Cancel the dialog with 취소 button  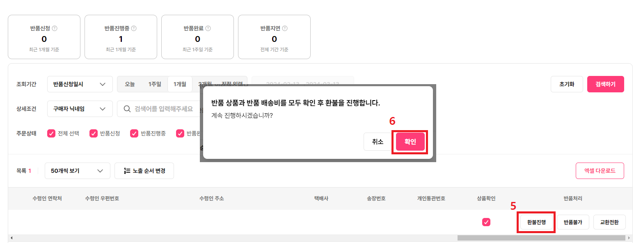tap(378, 142)
